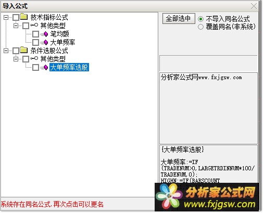Tick the 大单频率选股 checkbox

click(x=36, y=67)
